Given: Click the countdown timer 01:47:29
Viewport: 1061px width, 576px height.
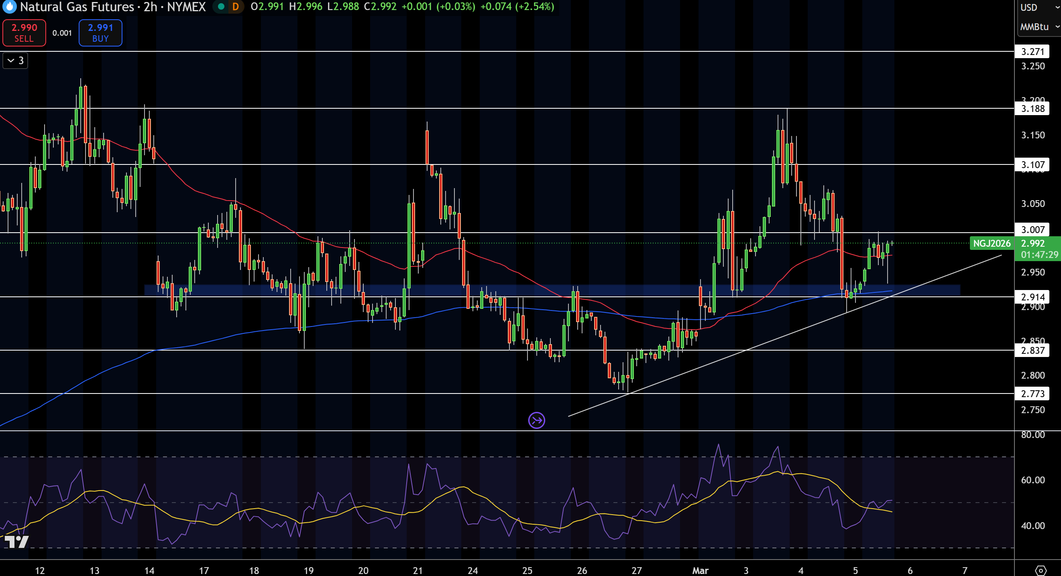Looking at the screenshot, I should [1039, 255].
